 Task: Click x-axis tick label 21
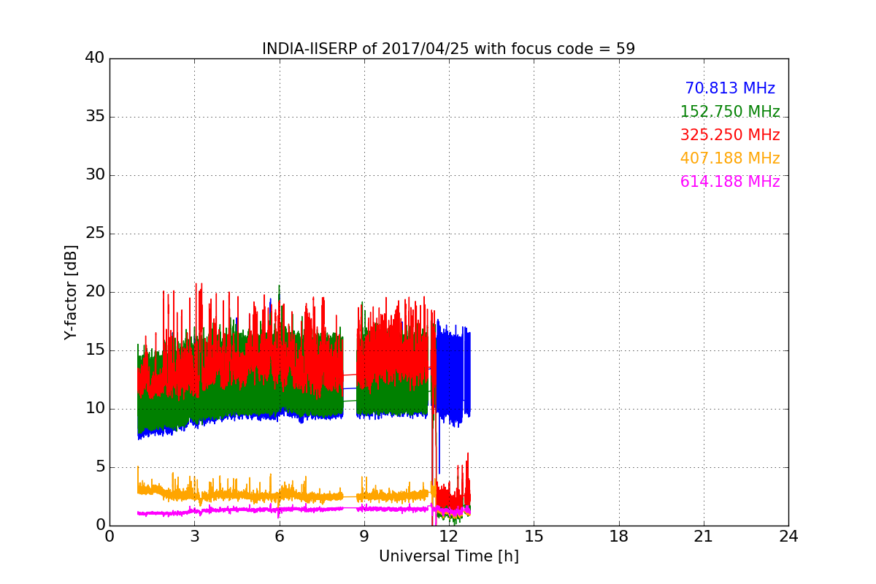(704, 536)
